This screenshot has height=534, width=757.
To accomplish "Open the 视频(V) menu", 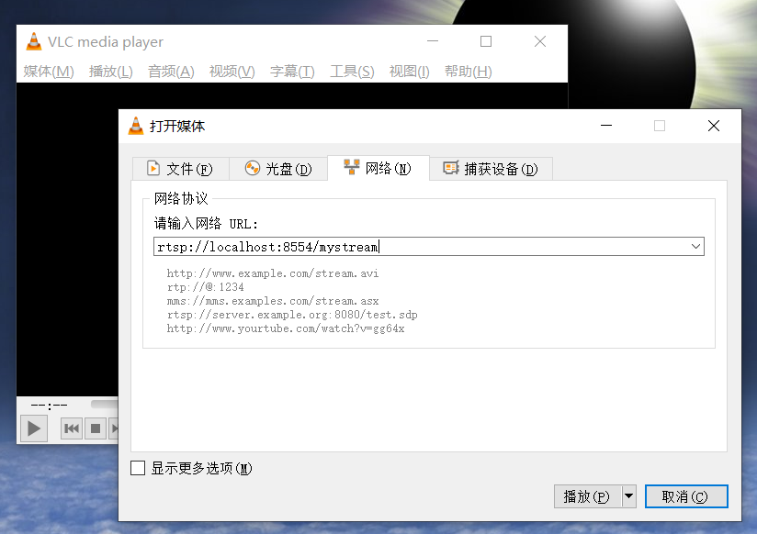I will pyautogui.click(x=232, y=72).
